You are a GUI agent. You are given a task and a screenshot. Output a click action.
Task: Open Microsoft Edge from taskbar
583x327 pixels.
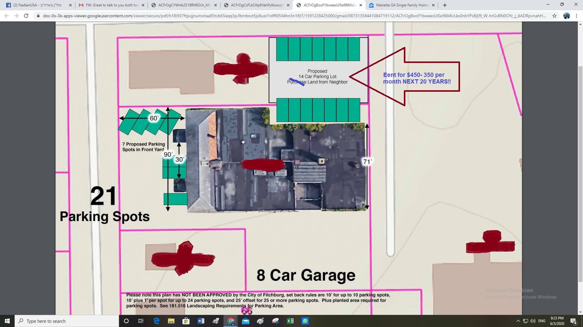[156, 321]
